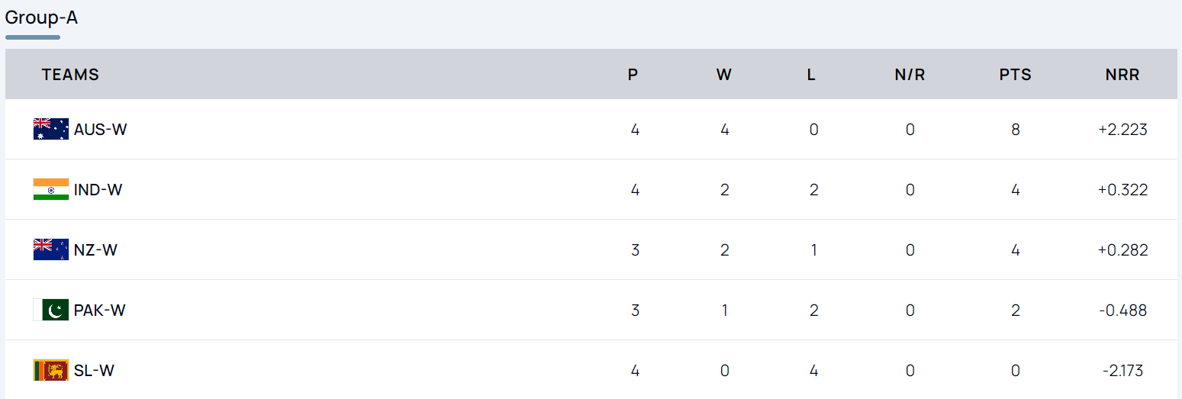Image resolution: width=1182 pixels, height=399 pixels.
Task: Select the Group-A tab heading
Action: 41,18
